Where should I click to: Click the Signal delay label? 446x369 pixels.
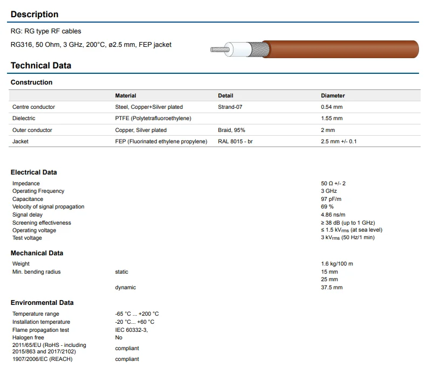(28, 214)
